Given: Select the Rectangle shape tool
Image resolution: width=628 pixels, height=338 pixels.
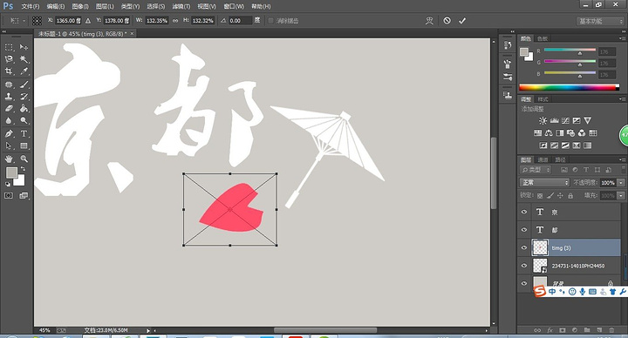Looking at the screenshot, I should [x=24, y=145].
